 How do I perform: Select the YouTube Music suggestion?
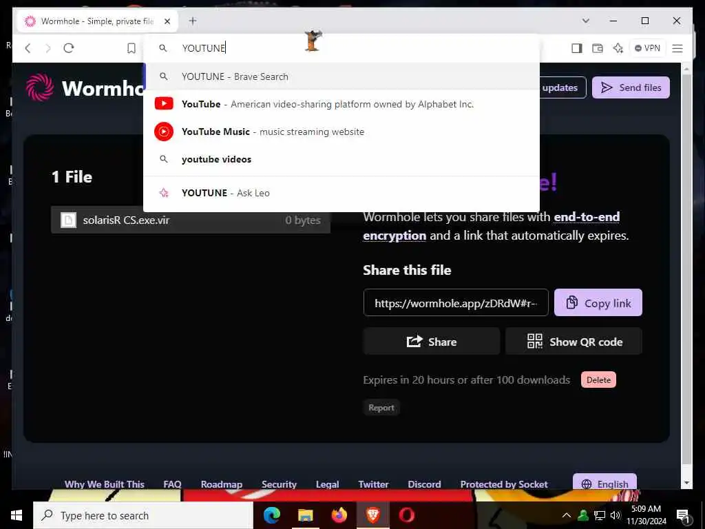click(x=341, y=132)
